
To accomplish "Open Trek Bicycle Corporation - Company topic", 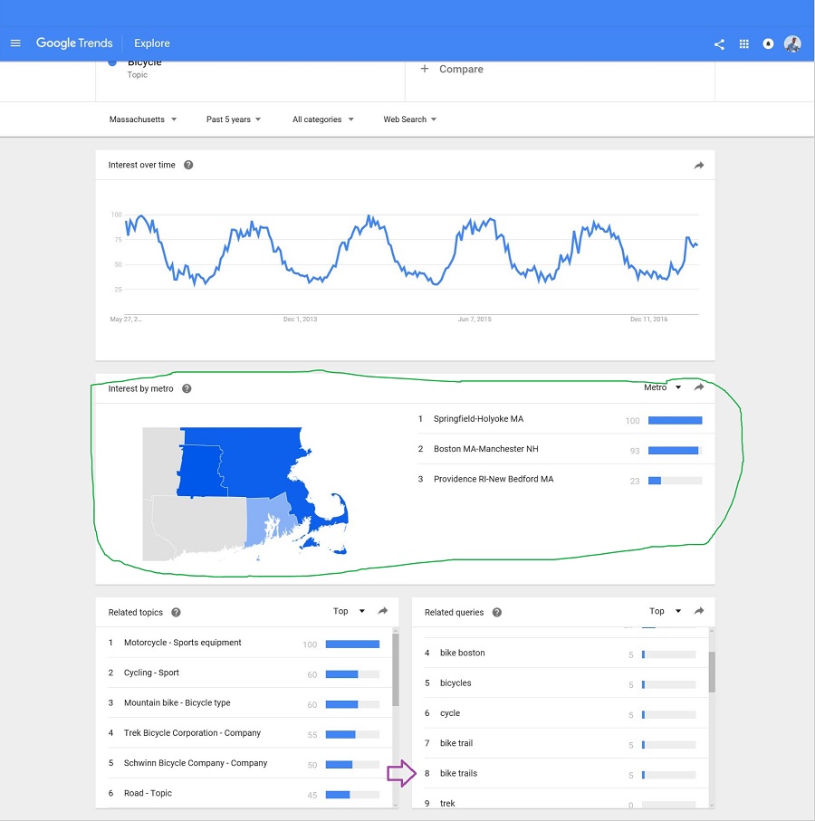I will [x=244, y=733].
